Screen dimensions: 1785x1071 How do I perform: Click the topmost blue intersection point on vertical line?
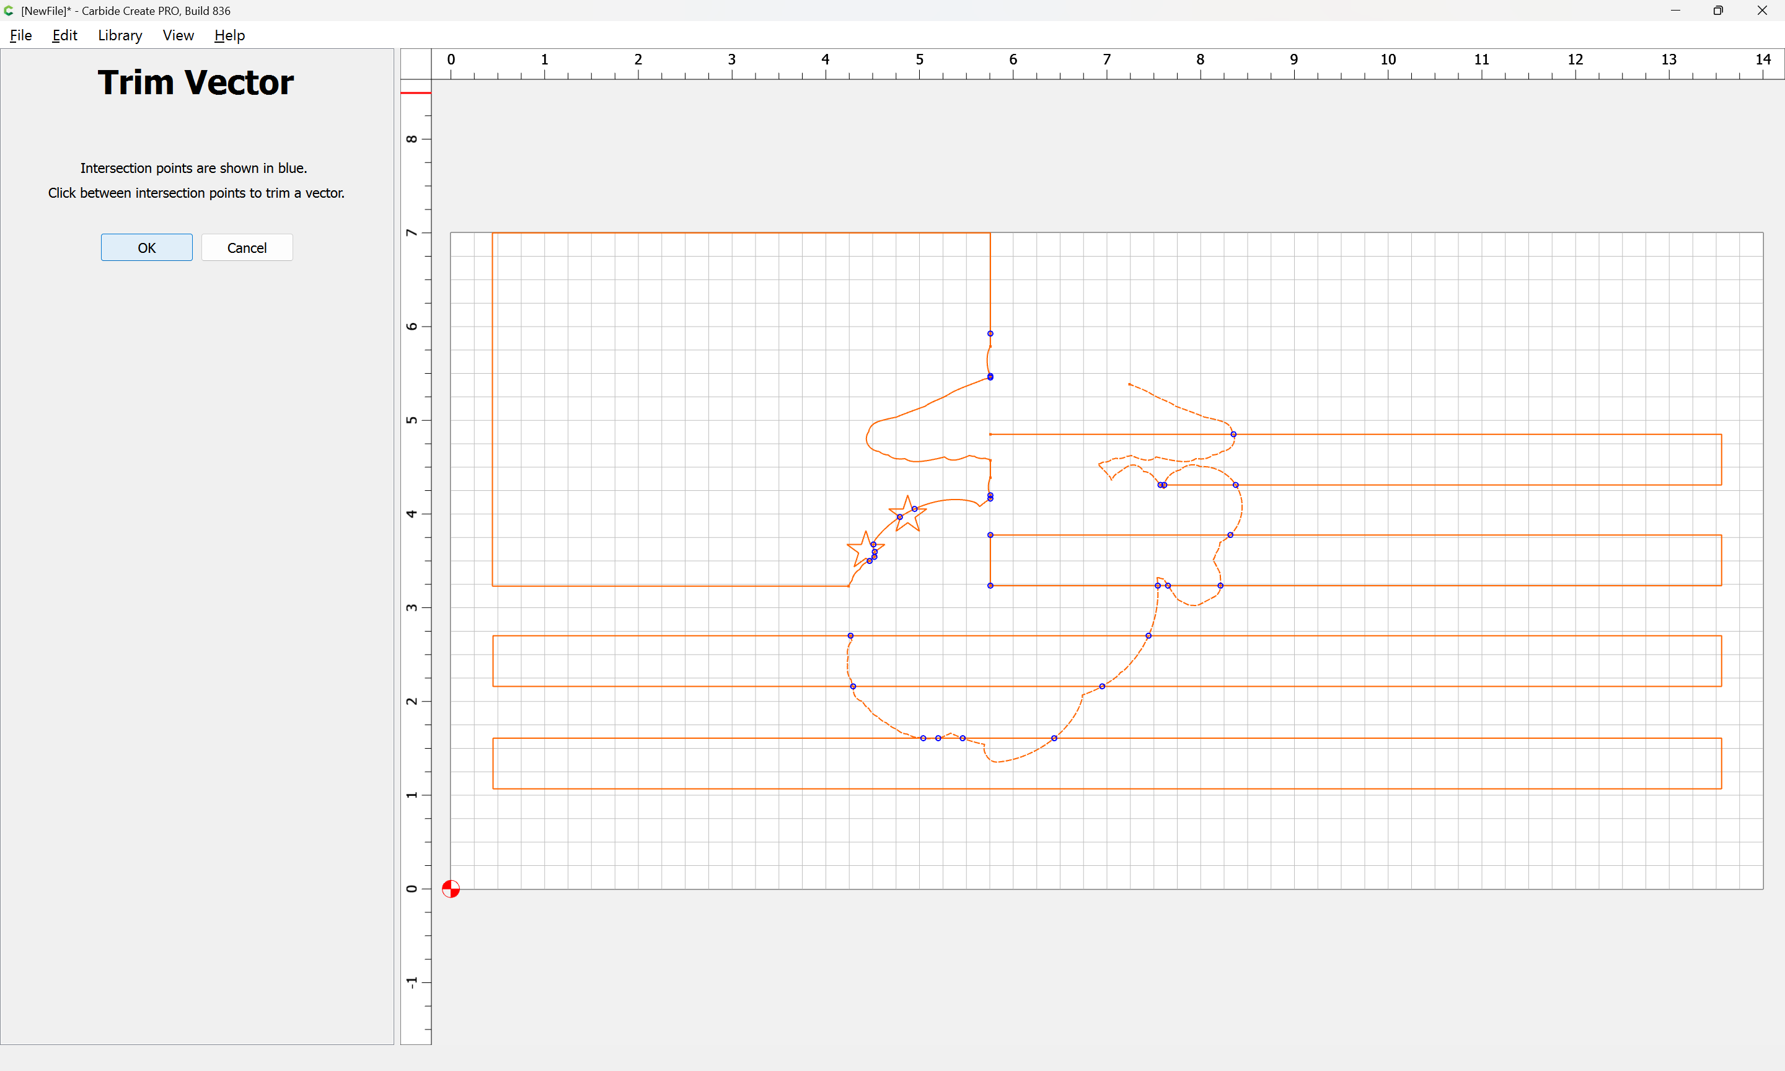[990, 333]
